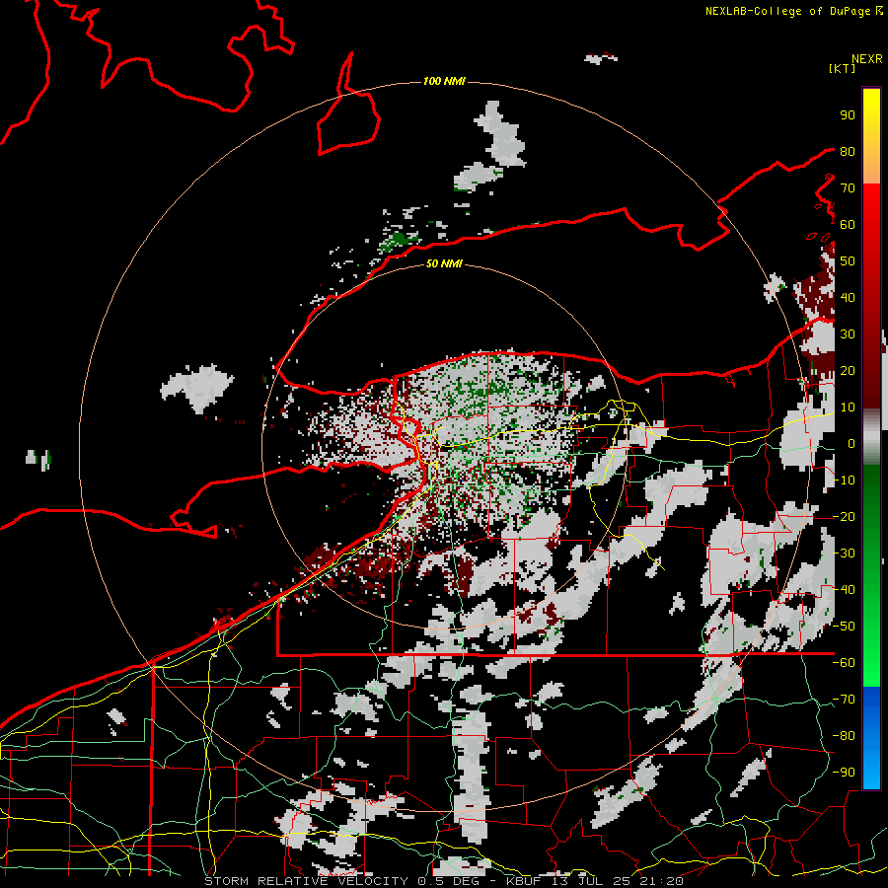
Task: Click the -40 value on the scale
Action: [844, 590]
